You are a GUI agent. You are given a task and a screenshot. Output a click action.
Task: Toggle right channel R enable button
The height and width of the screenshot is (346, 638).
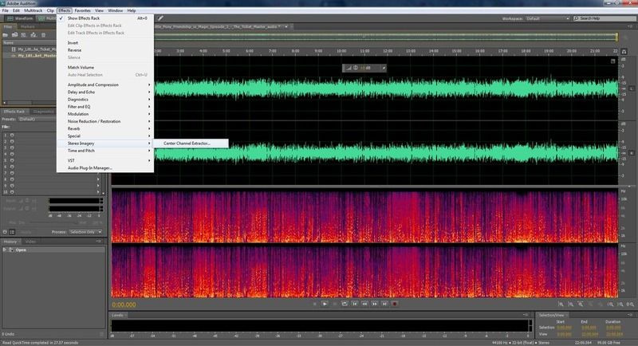point(632,153)
